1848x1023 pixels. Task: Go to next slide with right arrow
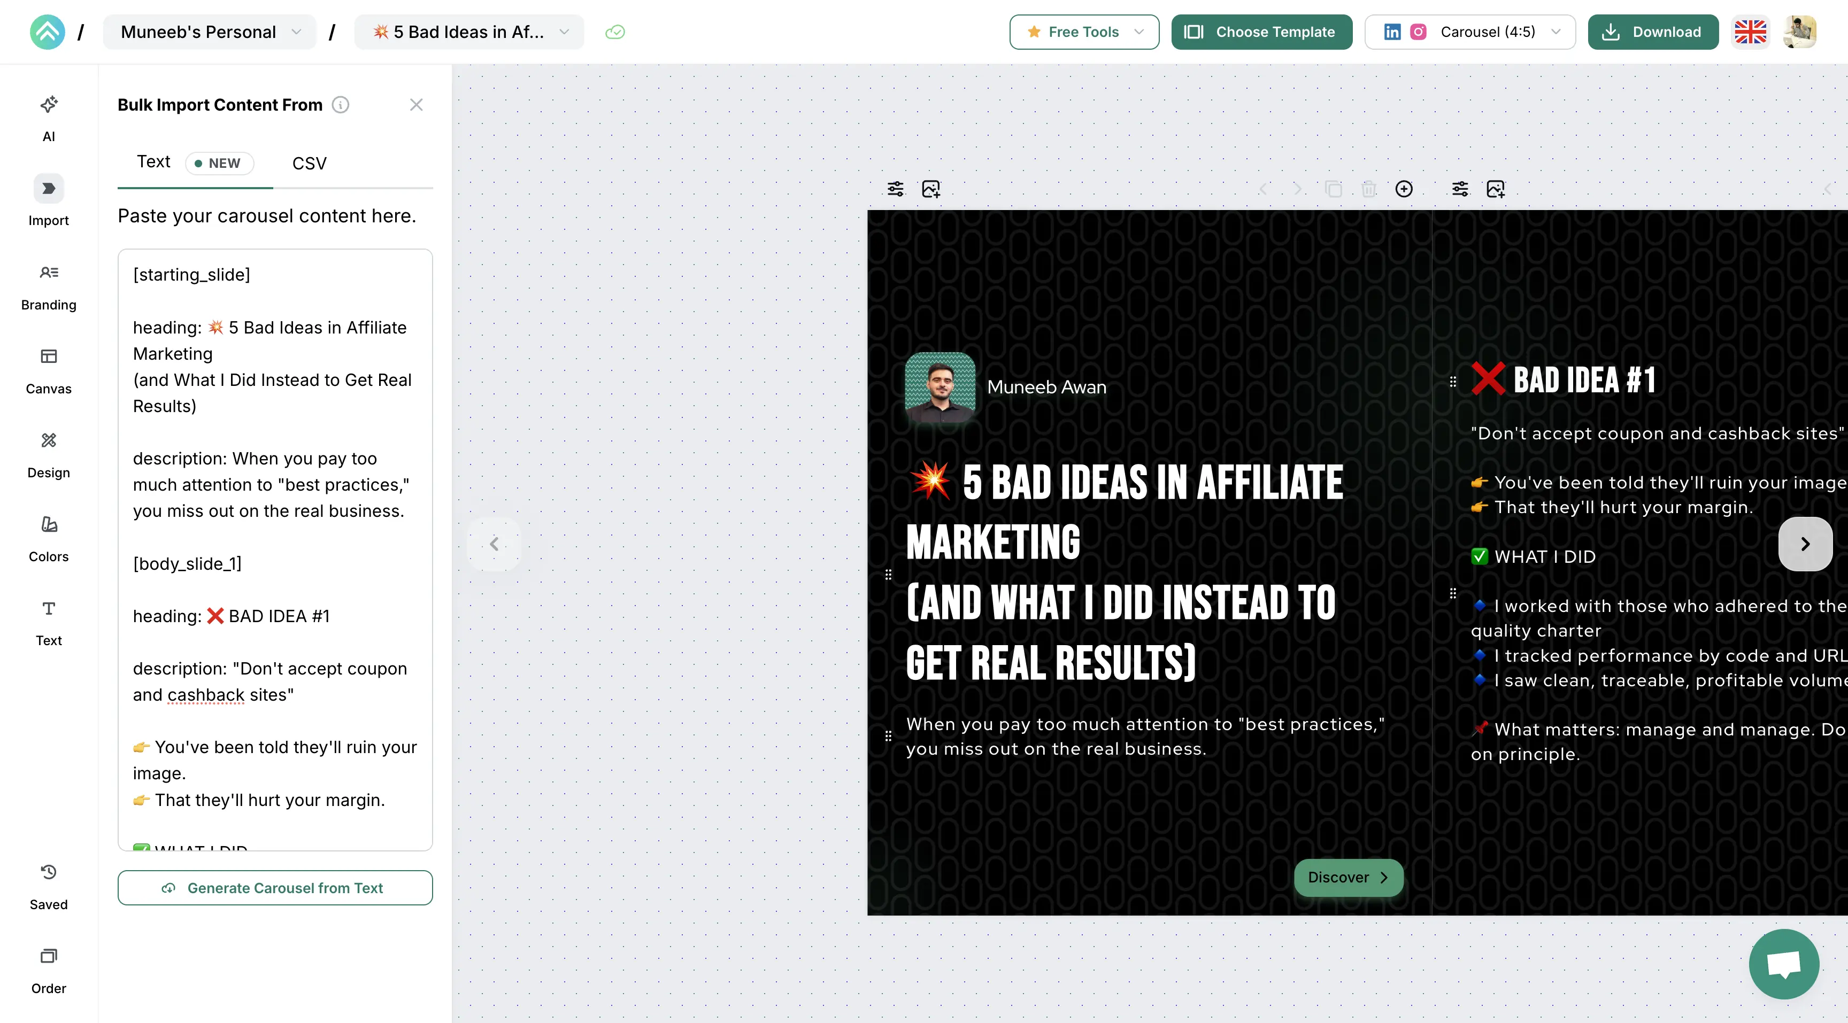point(1805,544)
